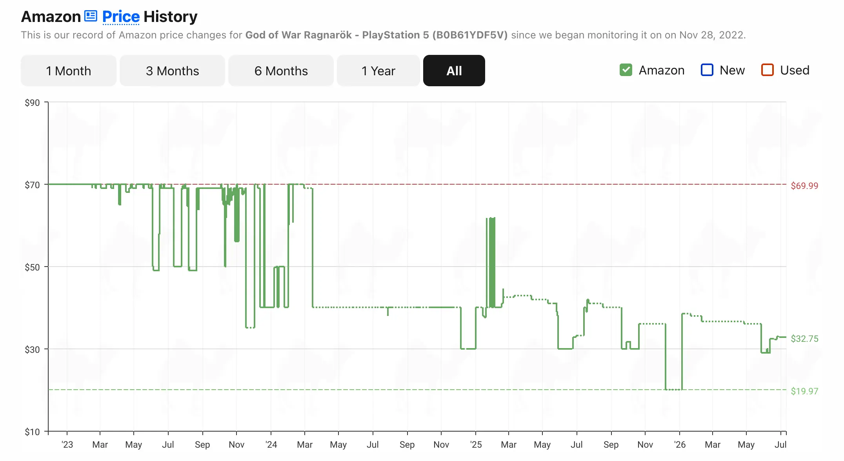This screenshot has width=844, height=461.
Task: Enable the New price checkbox
Action: 707,70
